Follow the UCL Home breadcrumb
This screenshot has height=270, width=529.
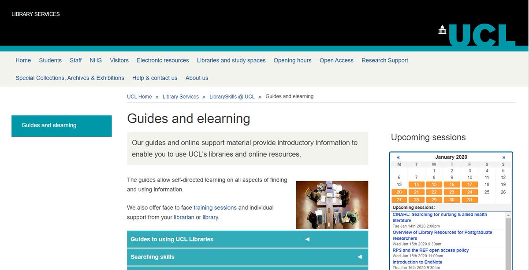(139, 97)
